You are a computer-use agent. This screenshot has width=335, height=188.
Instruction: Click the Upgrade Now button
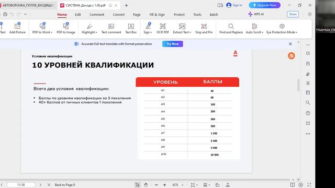click(x=264, y=5)
